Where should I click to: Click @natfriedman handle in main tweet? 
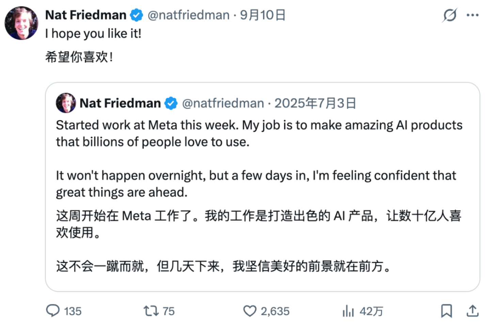click(188, 15)
